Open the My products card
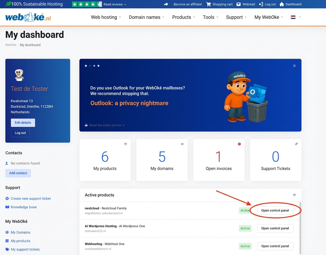This screenshot has width=326, height=255. point(105,160)
